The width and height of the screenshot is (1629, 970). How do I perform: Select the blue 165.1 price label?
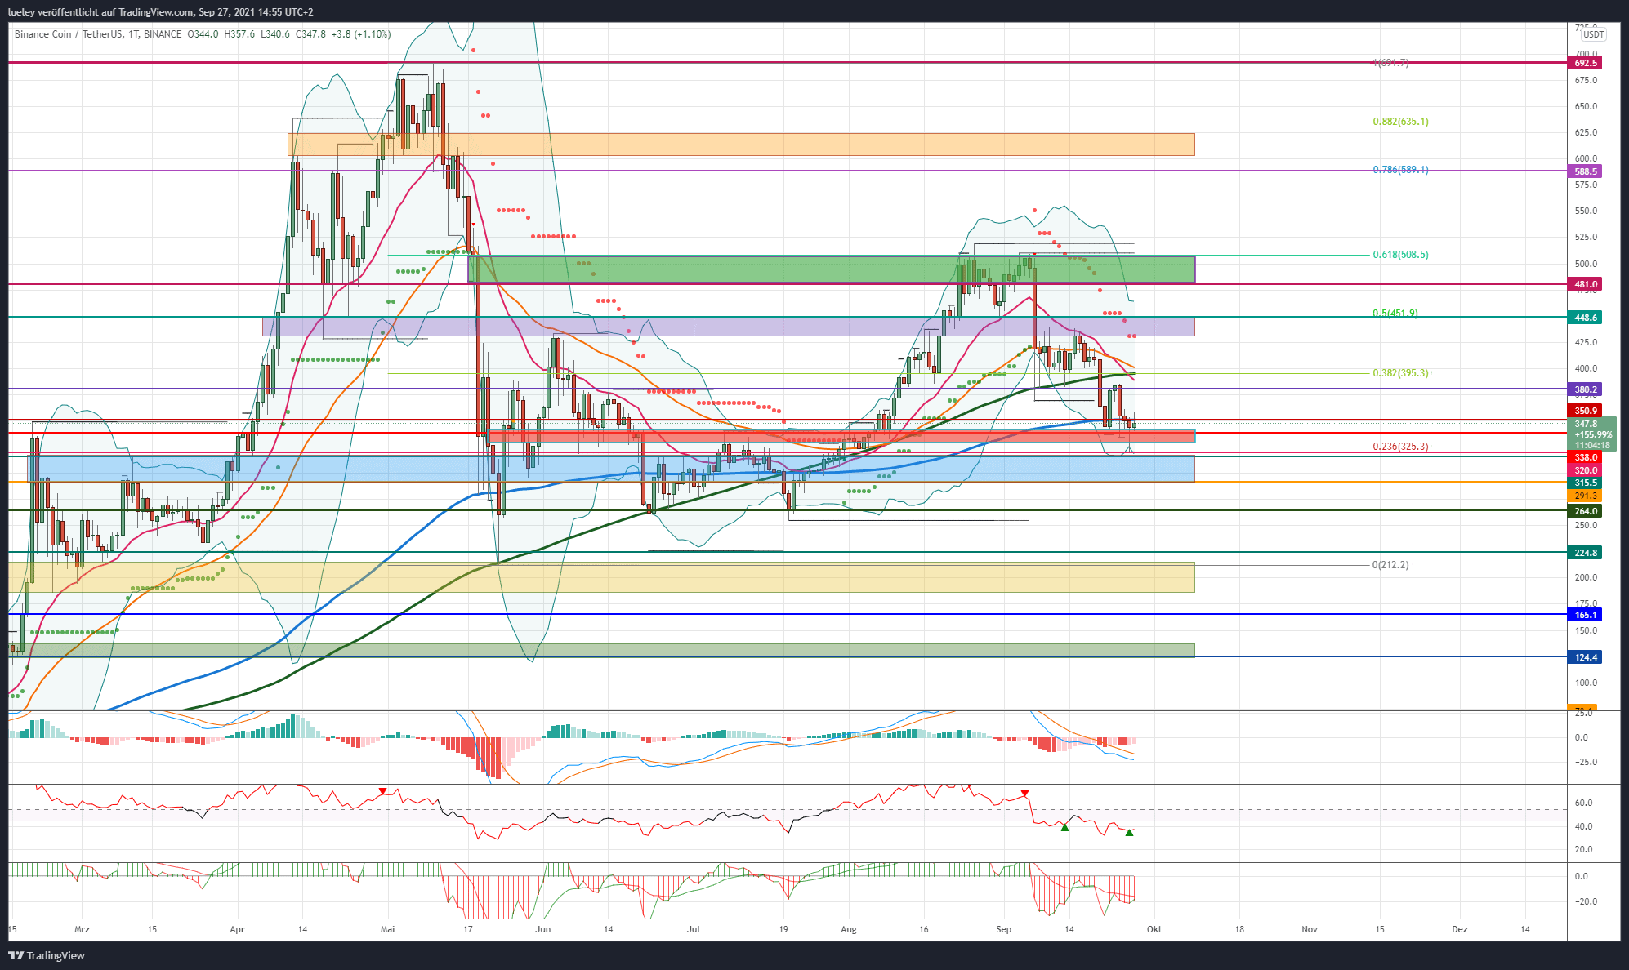point(1584,615)
